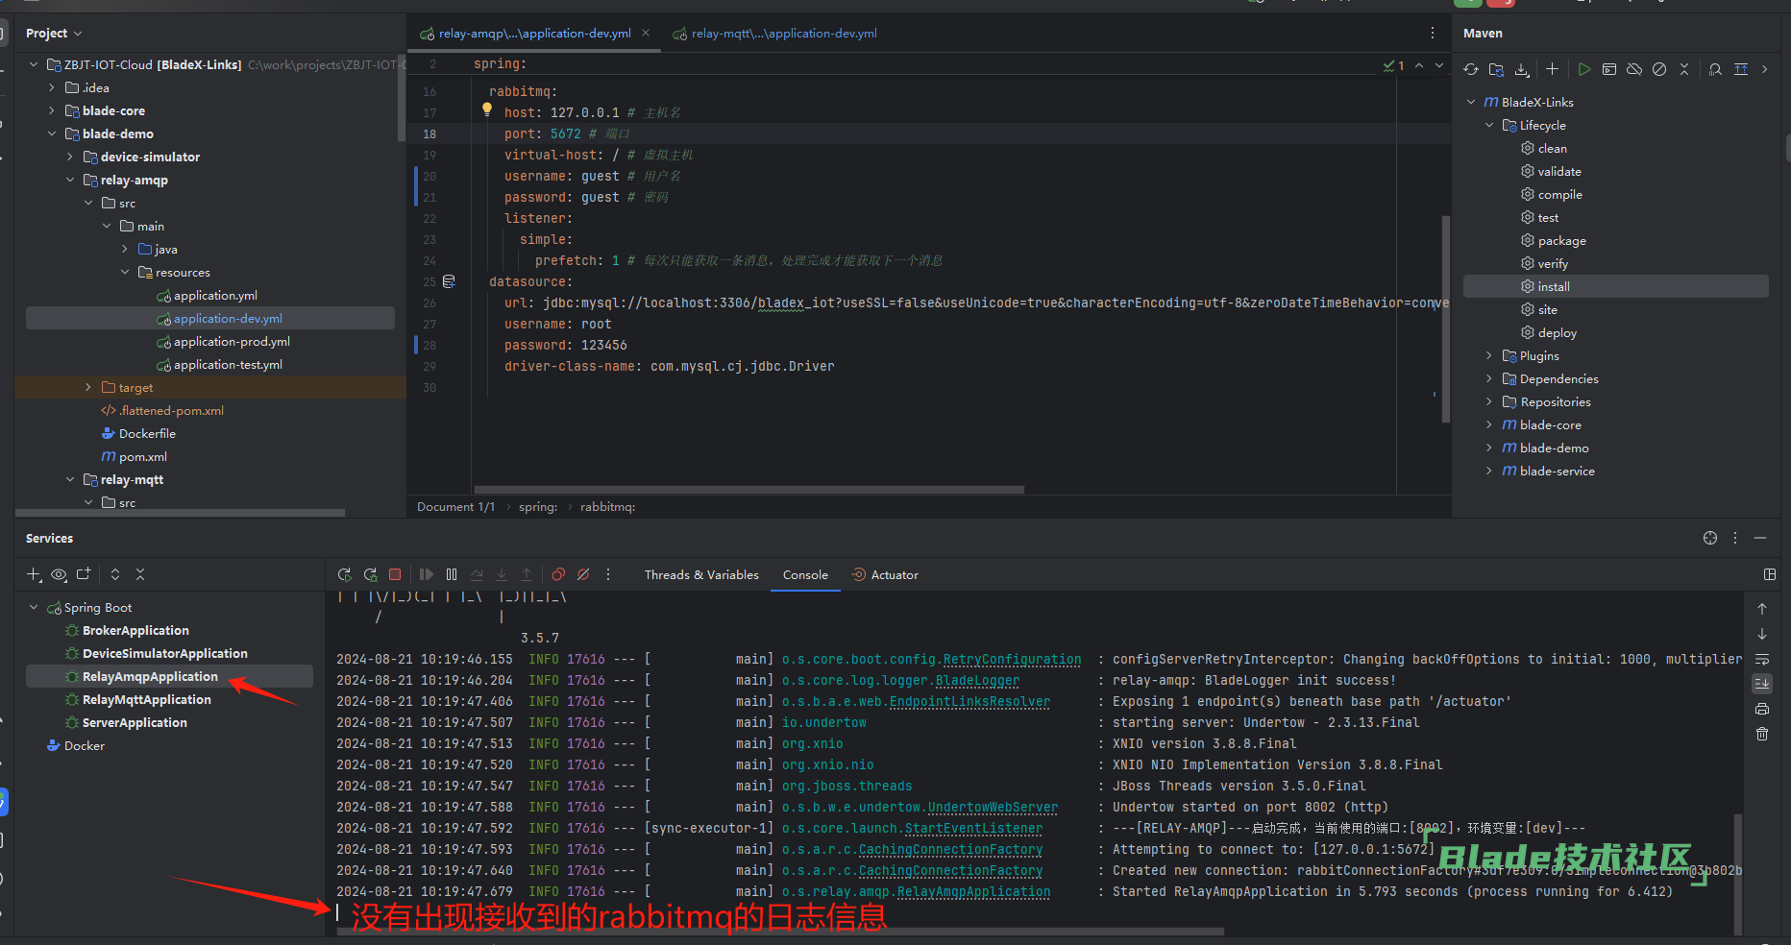The width and height of the screenshot is (1791, 945).
Task: Add service with plus icon
Action: tap(34, 574)
